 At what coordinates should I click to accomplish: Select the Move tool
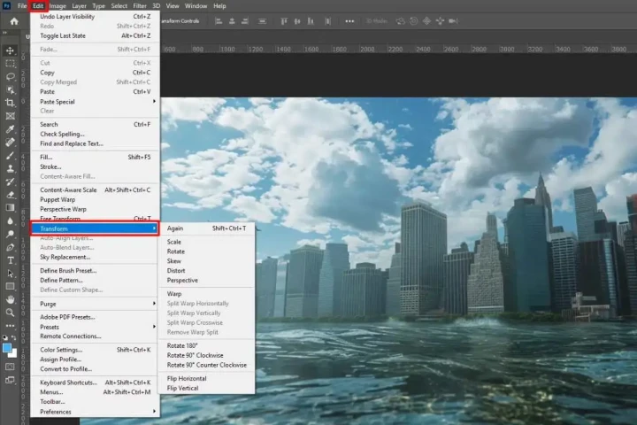pyautogui.click(x=10, y=50)
